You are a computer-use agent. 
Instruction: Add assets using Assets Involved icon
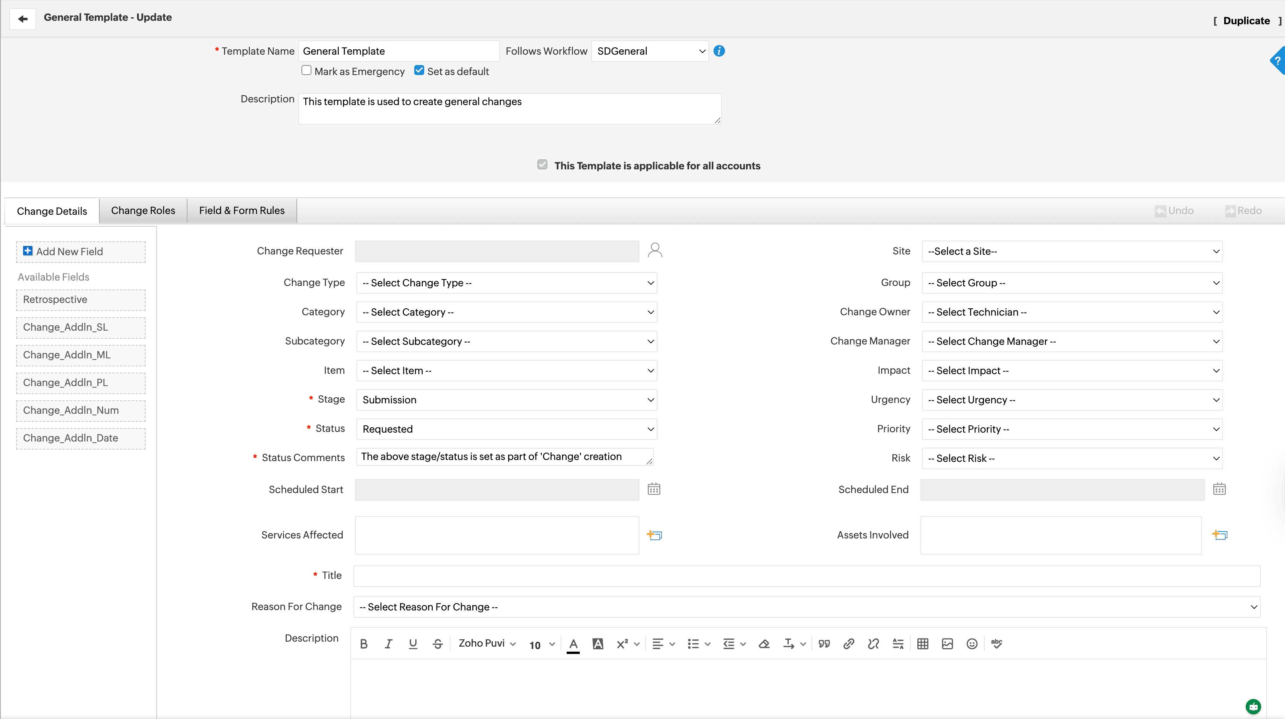coord(1220,535)
